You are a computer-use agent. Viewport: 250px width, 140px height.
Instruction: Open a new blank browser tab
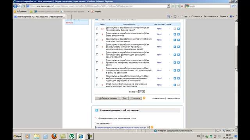(x=69, y=17)
